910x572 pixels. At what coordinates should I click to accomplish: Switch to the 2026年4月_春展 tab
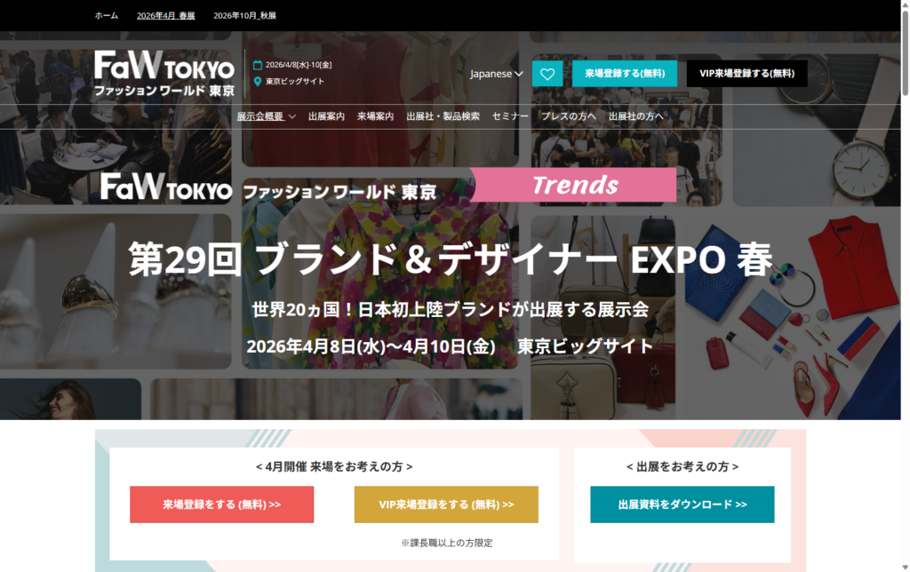tap(165, 16)
